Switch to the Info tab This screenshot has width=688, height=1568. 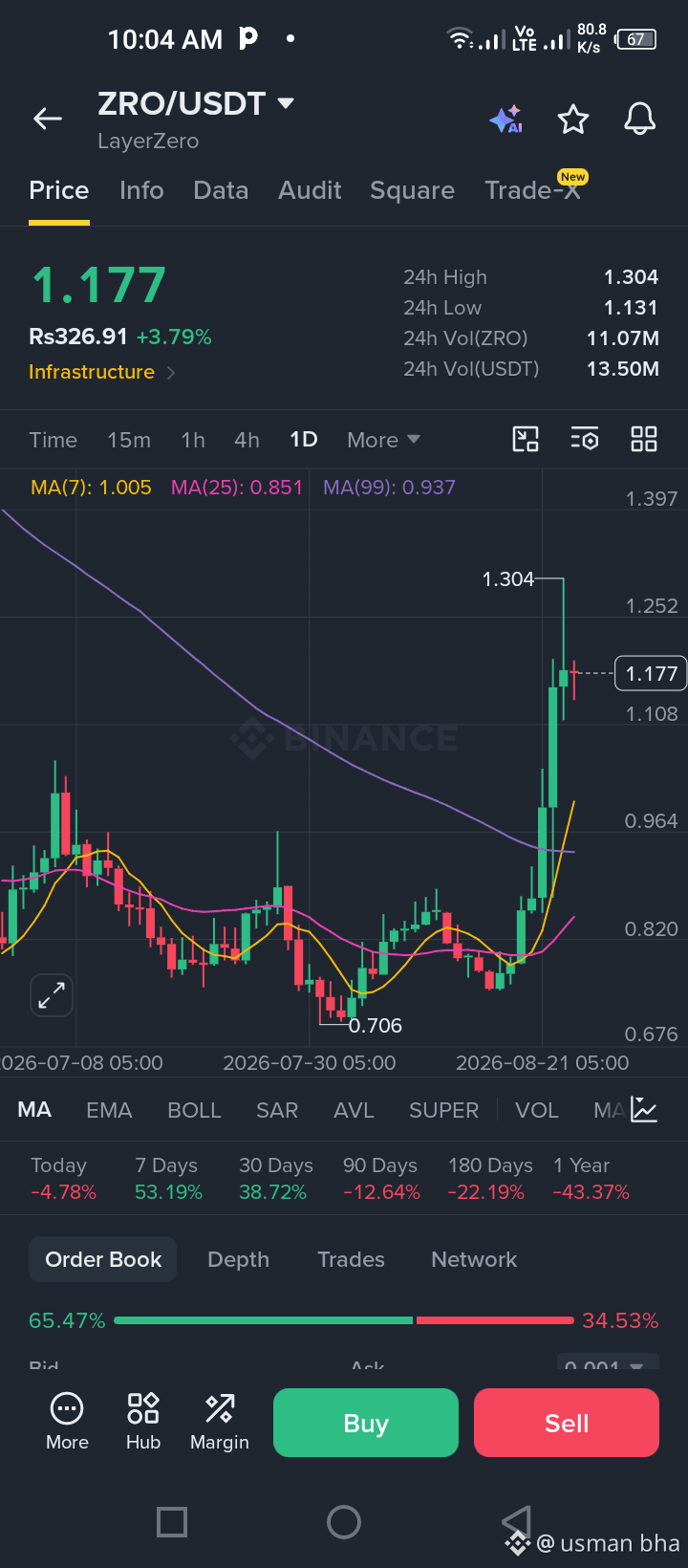tap(141, 190)
